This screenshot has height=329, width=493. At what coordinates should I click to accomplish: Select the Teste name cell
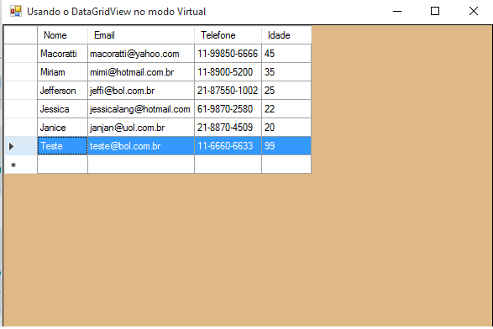click(x=62, y=146)
